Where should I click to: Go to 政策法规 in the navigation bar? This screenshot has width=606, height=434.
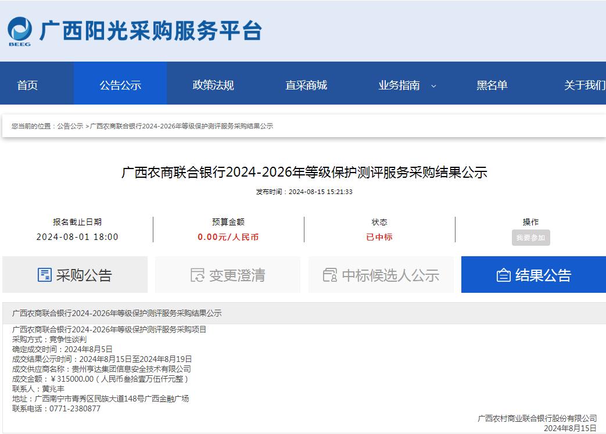[x=213, y=85]
